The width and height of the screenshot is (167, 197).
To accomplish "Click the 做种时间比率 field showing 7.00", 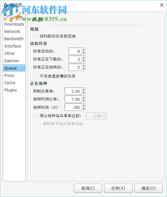I will [x=73, y=99].
